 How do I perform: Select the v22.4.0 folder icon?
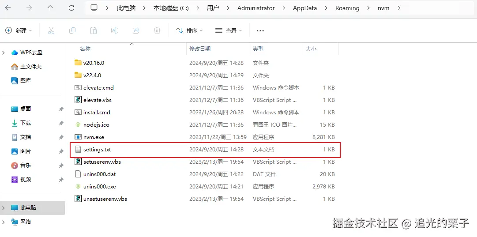pyautogui.click(x=78, y=75)
